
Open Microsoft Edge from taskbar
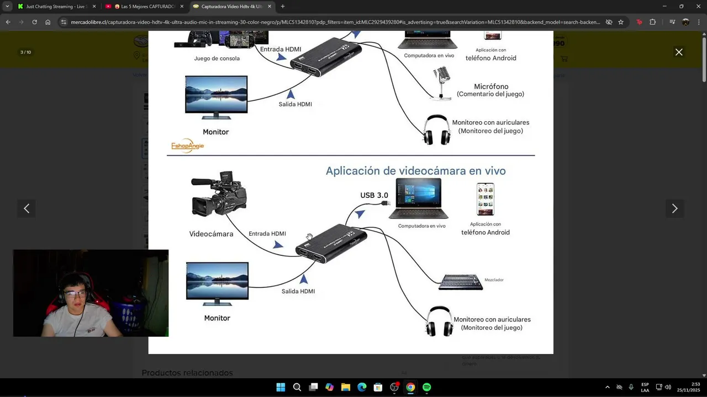[362, 387]
